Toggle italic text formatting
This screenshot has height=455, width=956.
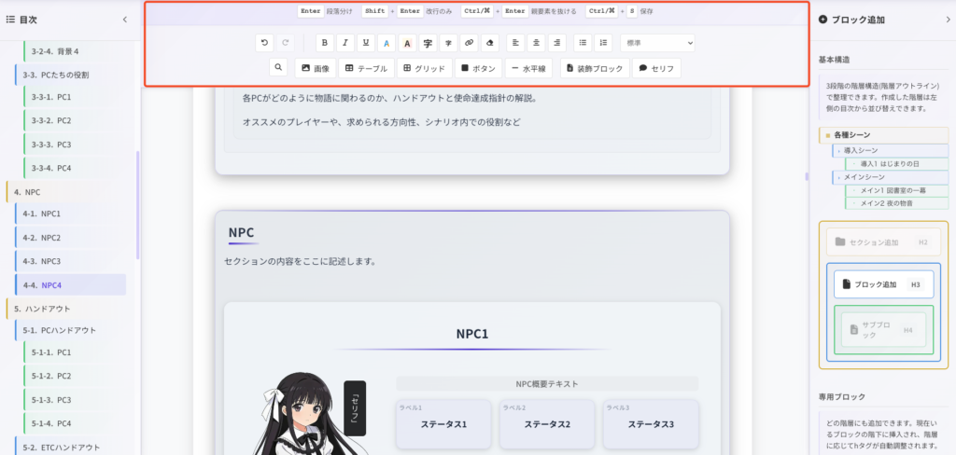(x=344, y=43)
